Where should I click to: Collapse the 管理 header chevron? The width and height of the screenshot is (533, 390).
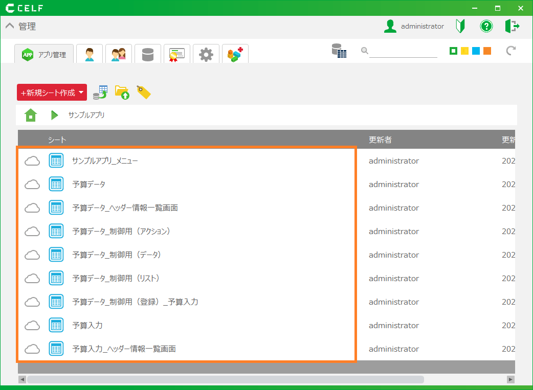pyautogui.click(x=10, y=27)
